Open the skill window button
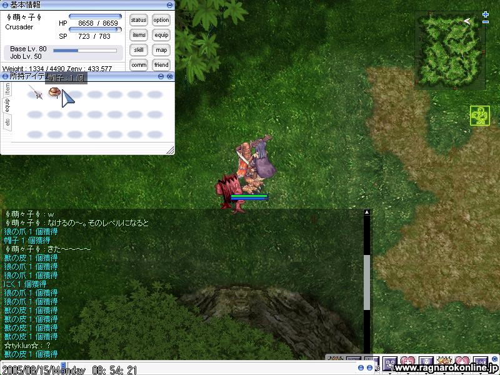 coord(139,50)
